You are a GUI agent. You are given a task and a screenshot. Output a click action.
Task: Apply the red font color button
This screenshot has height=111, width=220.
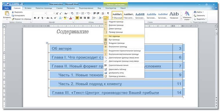[x=71, y=18]
